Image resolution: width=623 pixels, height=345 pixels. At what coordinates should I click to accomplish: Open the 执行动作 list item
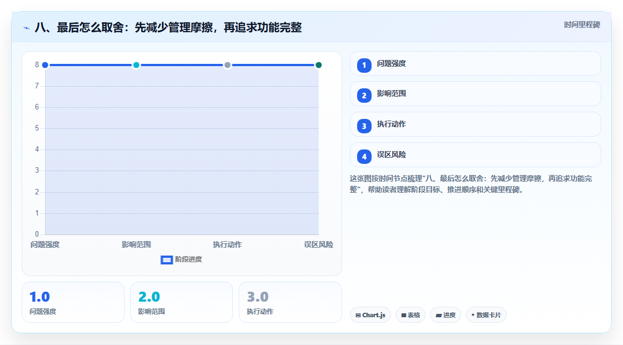pos(475,124)
